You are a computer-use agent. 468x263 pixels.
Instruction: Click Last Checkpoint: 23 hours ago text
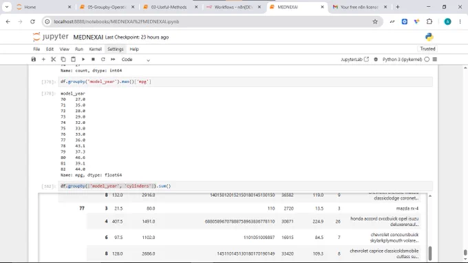[137, 37]
